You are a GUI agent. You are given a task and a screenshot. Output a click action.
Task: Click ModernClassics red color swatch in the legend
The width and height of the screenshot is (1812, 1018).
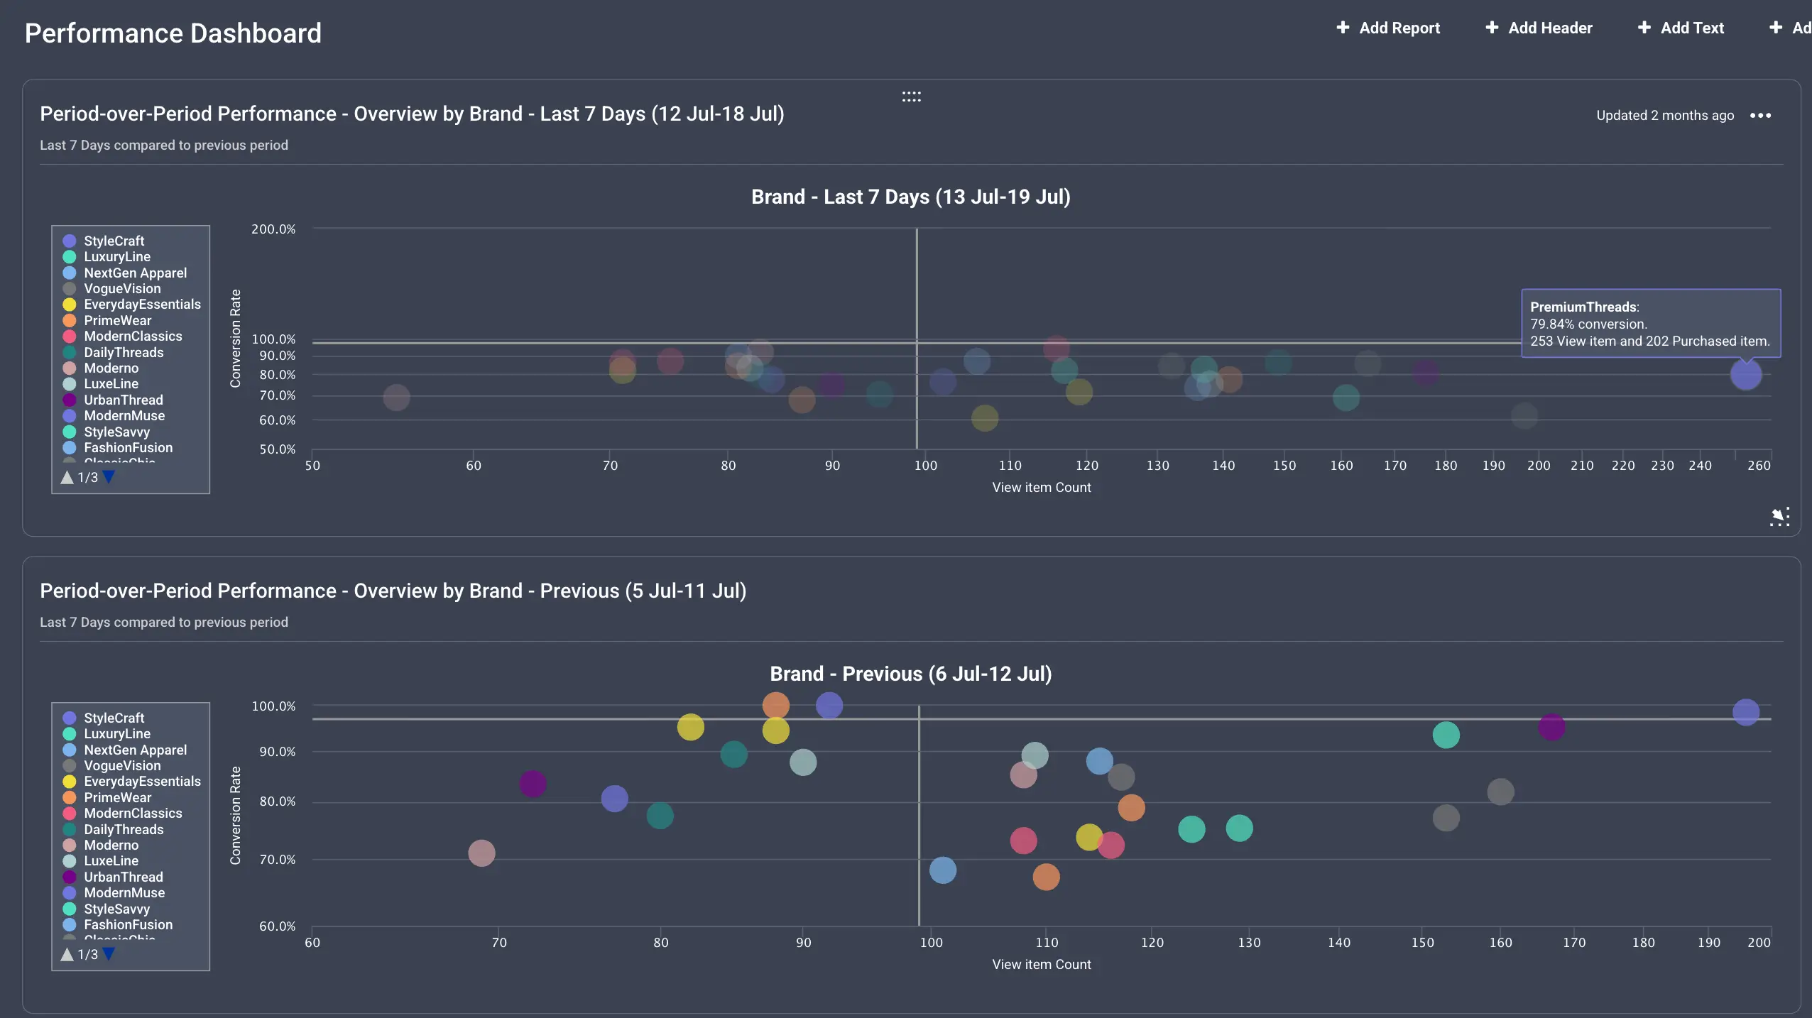point(68,336)
